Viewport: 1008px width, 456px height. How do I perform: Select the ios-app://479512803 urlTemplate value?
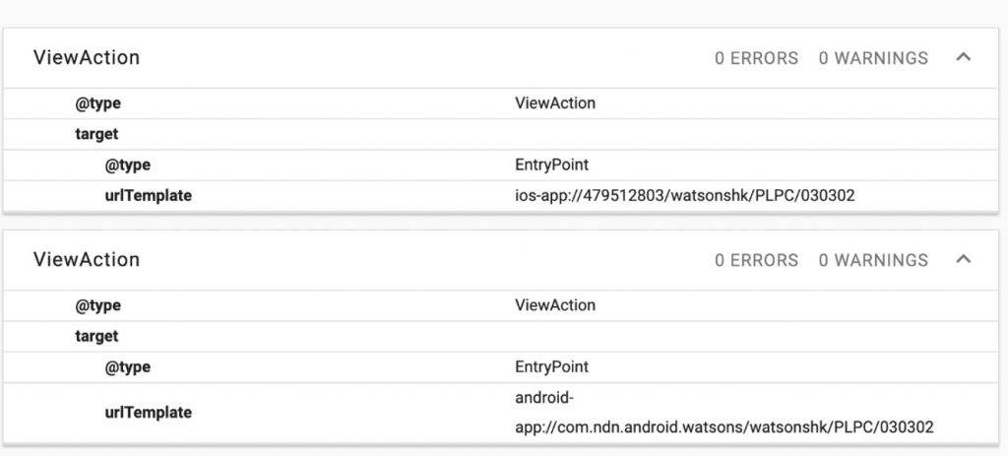685,196
